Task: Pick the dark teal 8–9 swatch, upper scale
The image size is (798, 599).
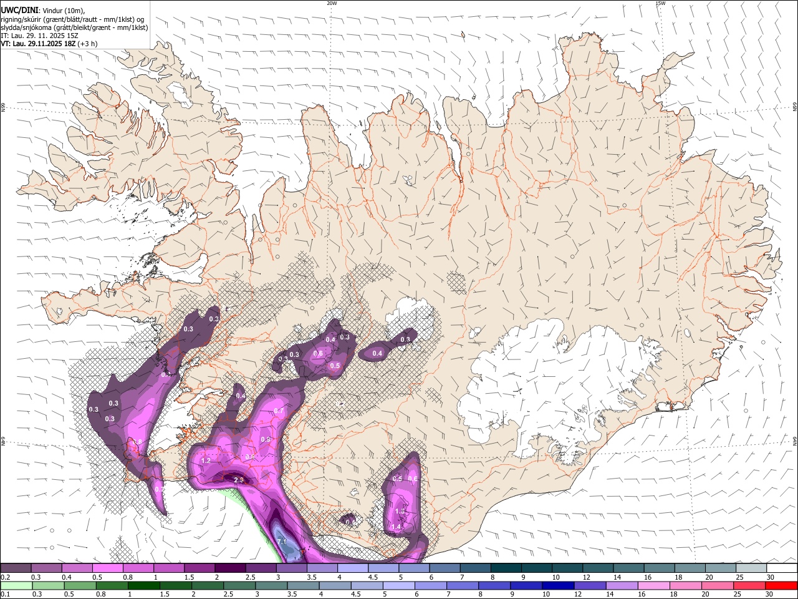Action: click(x=506, y=568)
